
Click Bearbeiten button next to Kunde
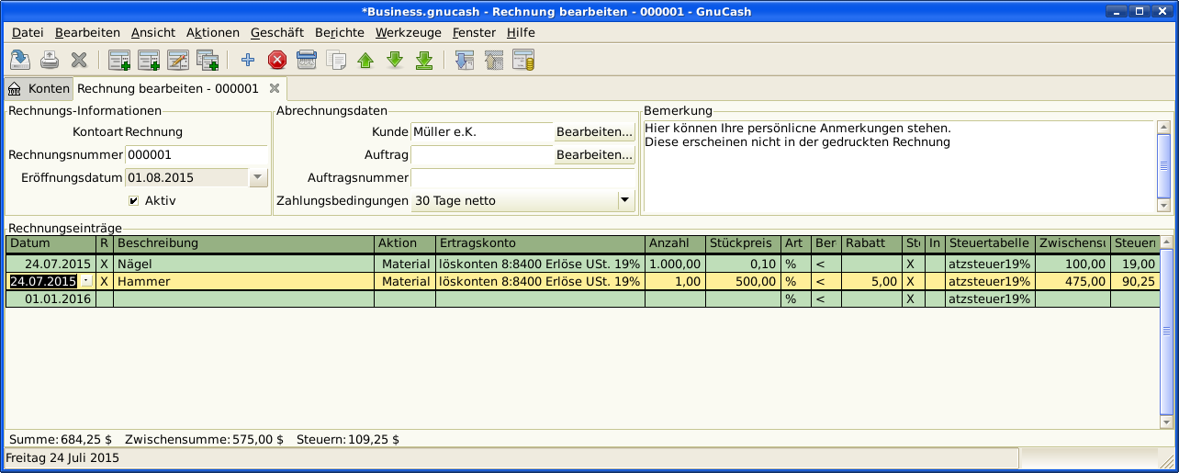595,132
